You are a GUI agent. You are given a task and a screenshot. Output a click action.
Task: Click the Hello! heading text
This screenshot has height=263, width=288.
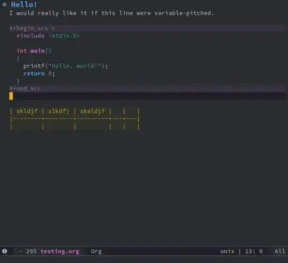24,4
